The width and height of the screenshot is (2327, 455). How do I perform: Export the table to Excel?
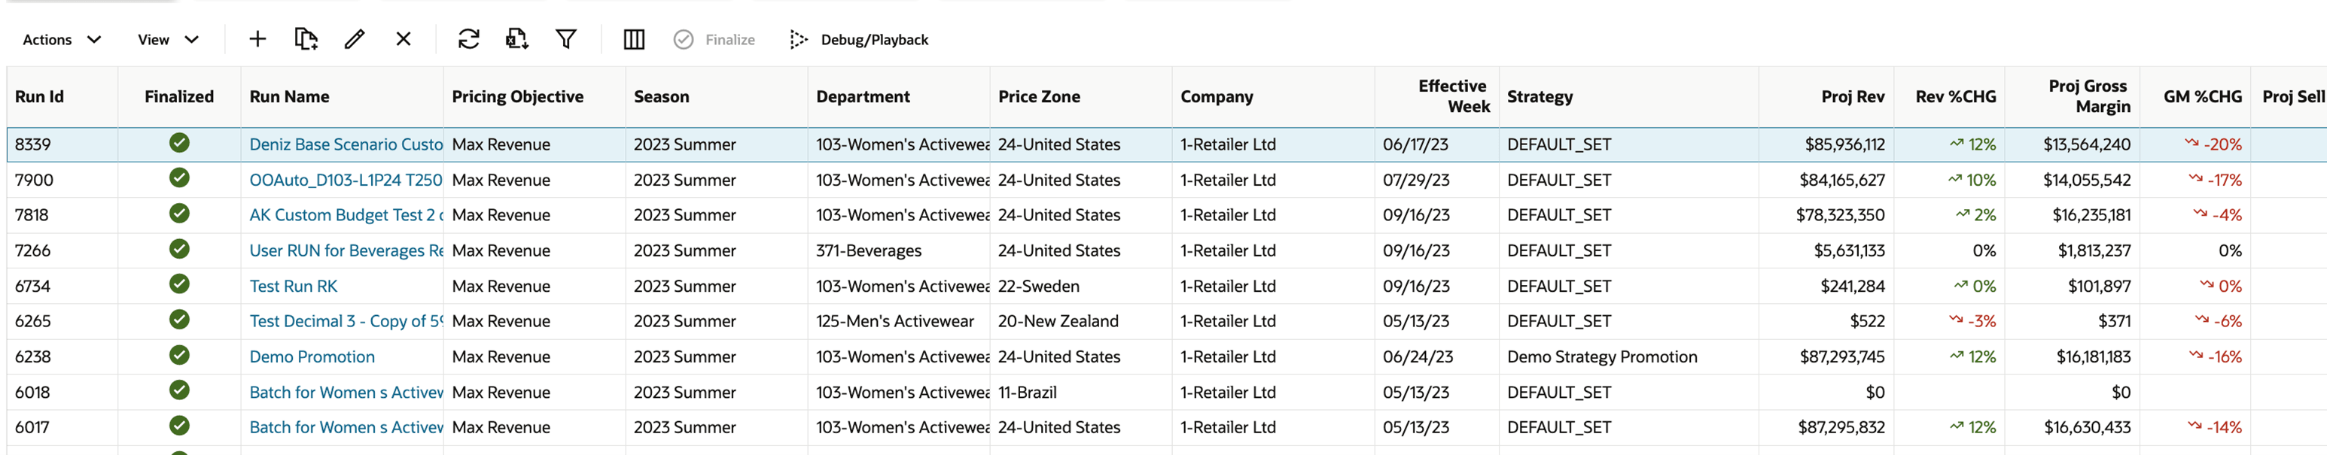pos(516,39)
